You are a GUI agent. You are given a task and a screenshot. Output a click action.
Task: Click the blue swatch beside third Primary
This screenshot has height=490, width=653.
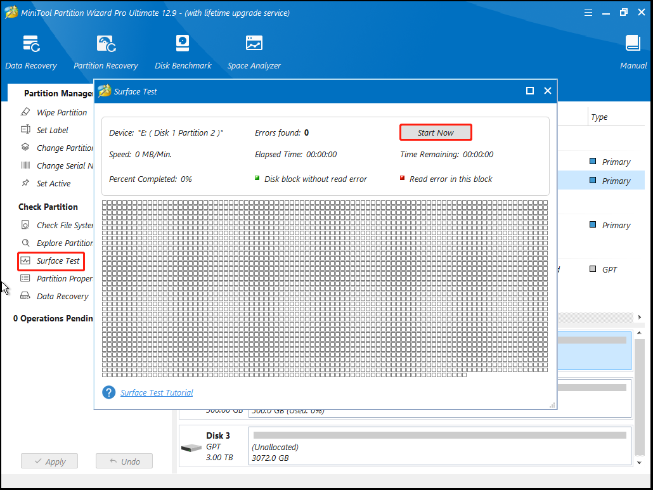tap(593, 225)
